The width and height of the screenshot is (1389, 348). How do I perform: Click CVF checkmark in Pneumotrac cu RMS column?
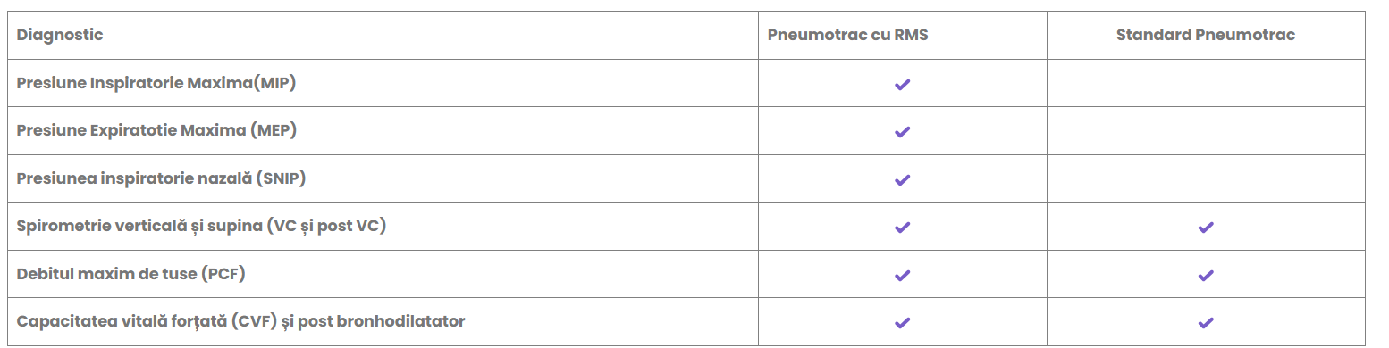pyautogui.click(x=902, y=322)
